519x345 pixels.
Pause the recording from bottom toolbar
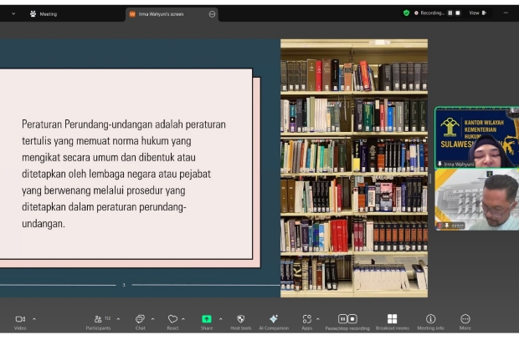342,319
